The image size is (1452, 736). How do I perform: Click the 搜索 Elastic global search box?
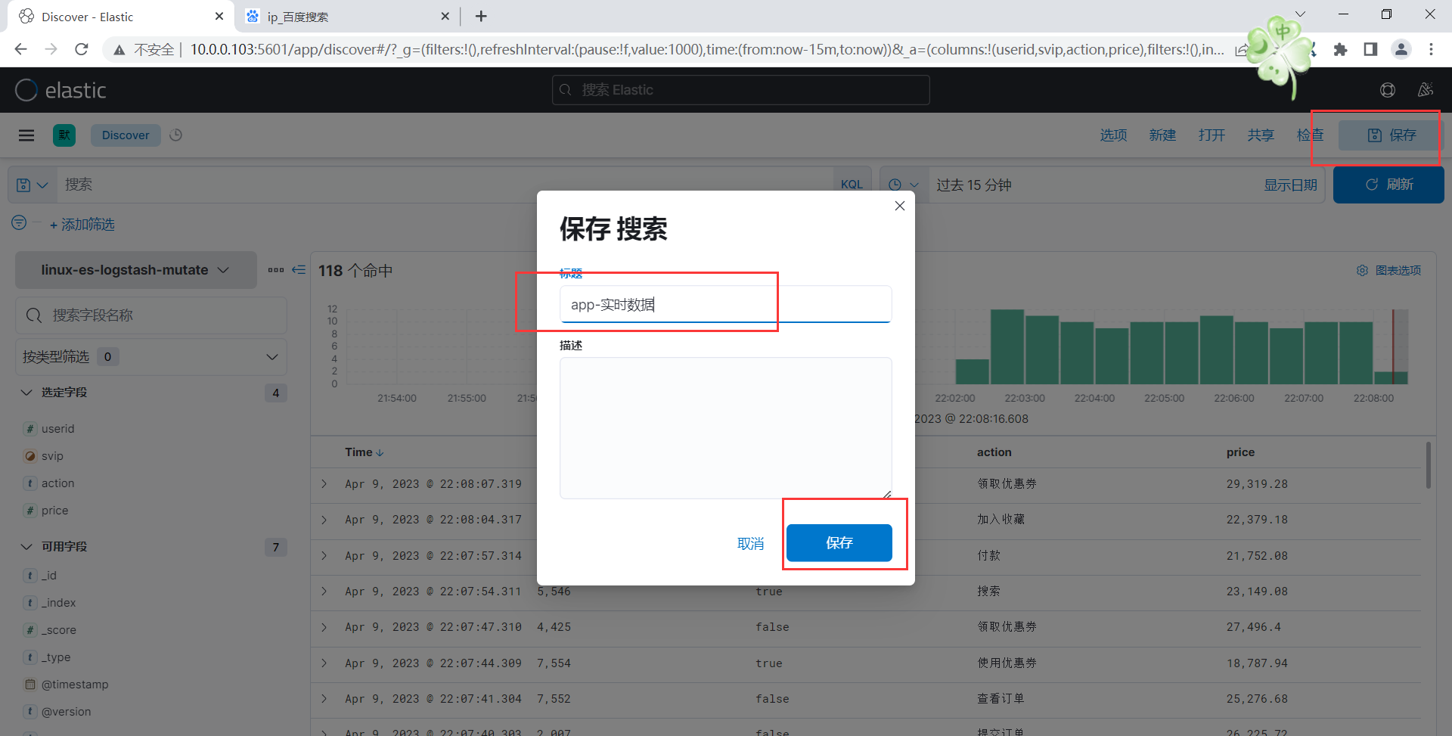coord(741,90)
